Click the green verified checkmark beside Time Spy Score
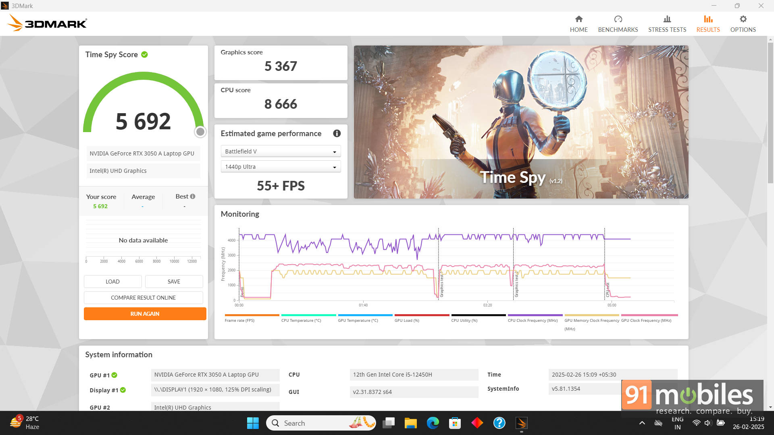Screen dimensions: 774x435 point(144,54)
